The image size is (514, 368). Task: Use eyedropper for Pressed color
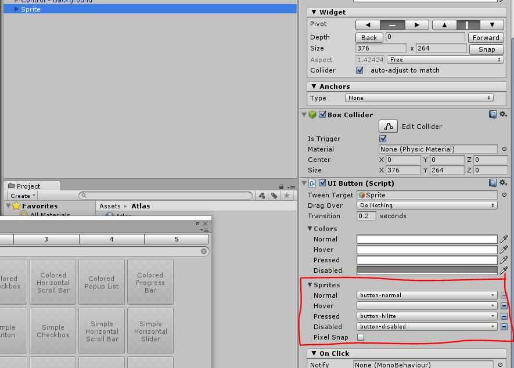[504, 260]
